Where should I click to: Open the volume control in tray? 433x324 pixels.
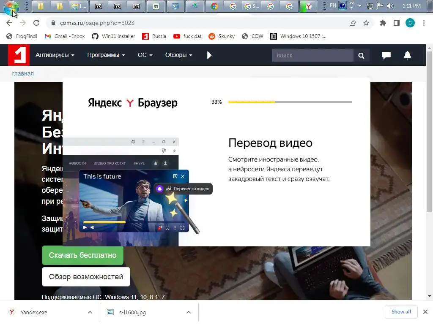390,6
